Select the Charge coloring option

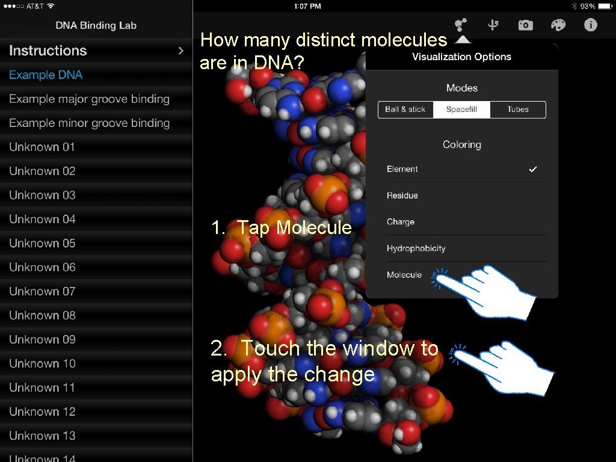point(400,221)
